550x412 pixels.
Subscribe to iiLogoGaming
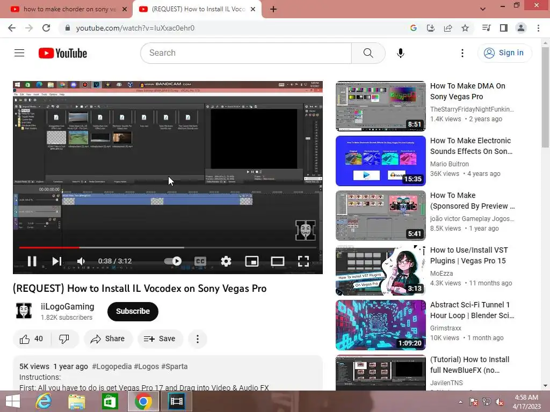(133, 311)
